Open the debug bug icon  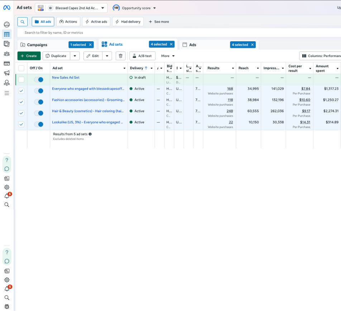7,307
